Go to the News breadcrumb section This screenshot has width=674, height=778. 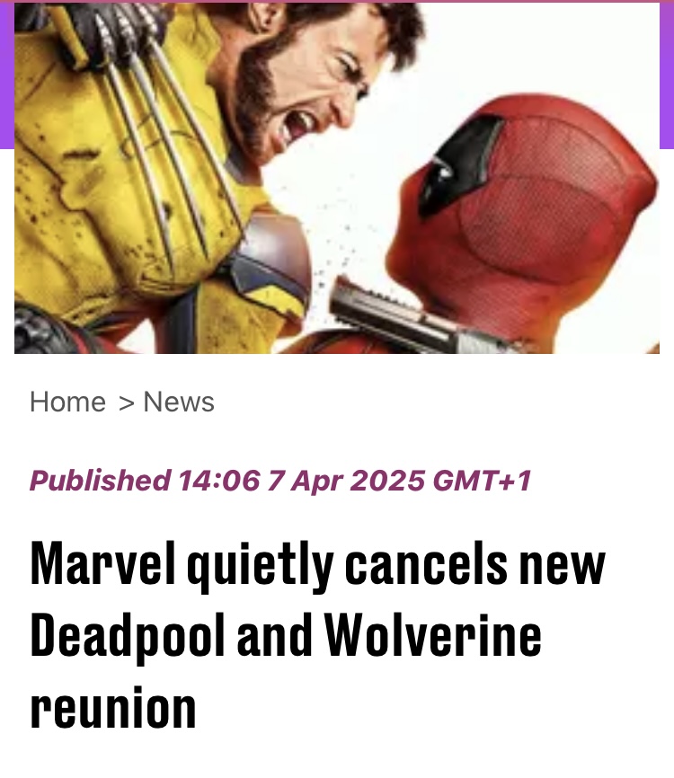point(179,402)
